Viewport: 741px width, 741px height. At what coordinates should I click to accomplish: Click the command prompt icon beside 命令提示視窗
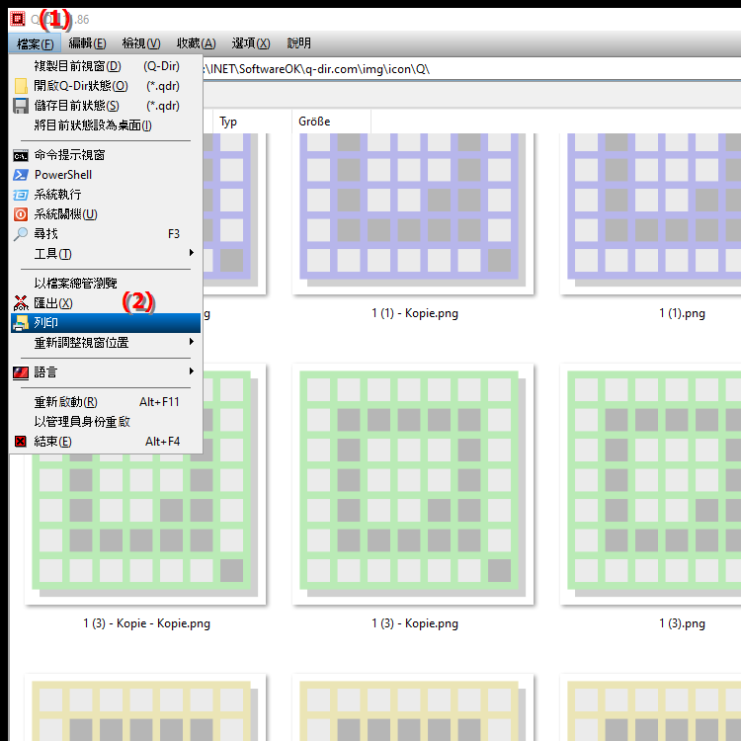click(21, 155)
